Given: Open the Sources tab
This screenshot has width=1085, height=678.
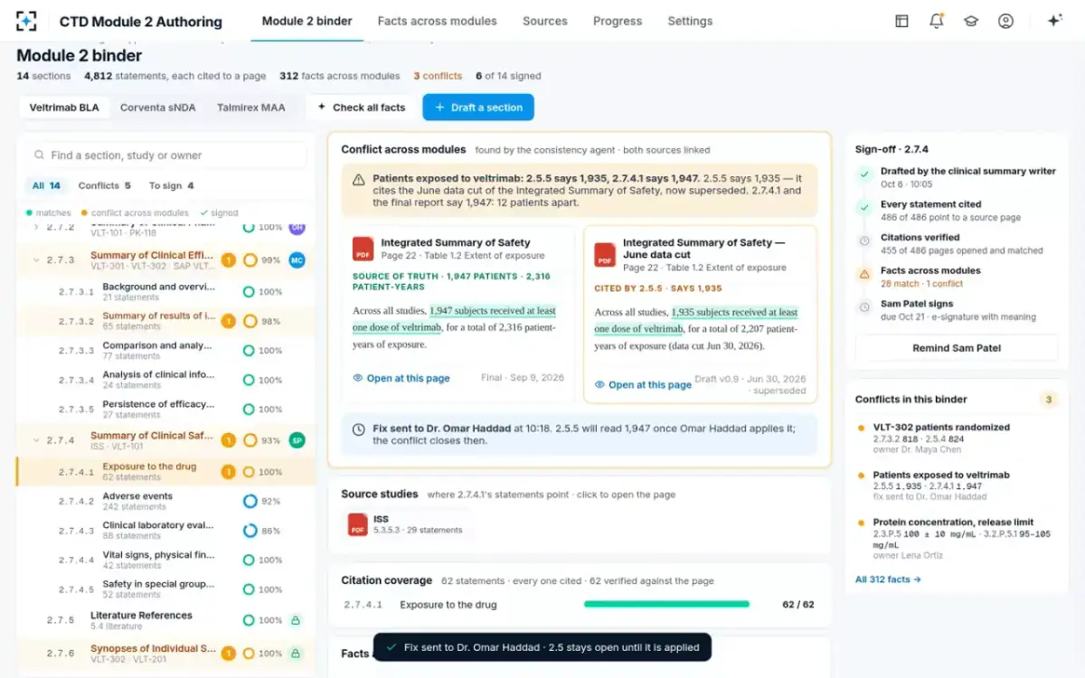Looking at the screenshot, I should point(545,21).
